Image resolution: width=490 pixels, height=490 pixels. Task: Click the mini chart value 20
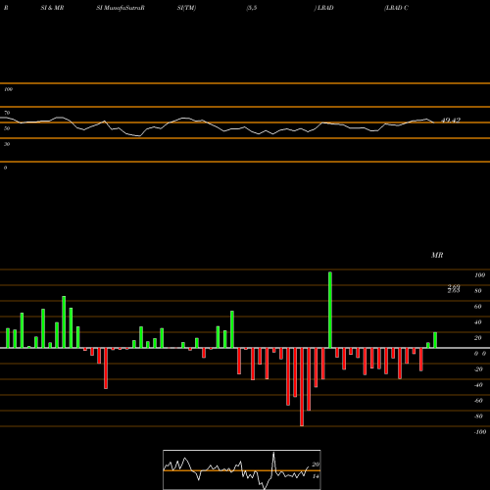pyautogui.click(x=316, y=465)
